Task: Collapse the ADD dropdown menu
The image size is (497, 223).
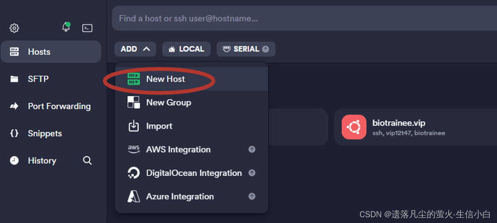Action: pos(135,49)
